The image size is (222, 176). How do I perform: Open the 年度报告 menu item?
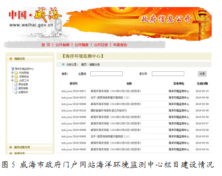(x=120, y=45)
